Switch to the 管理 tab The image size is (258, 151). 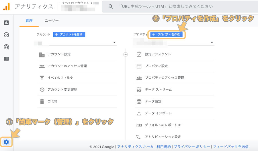click(x=29, y=21)
